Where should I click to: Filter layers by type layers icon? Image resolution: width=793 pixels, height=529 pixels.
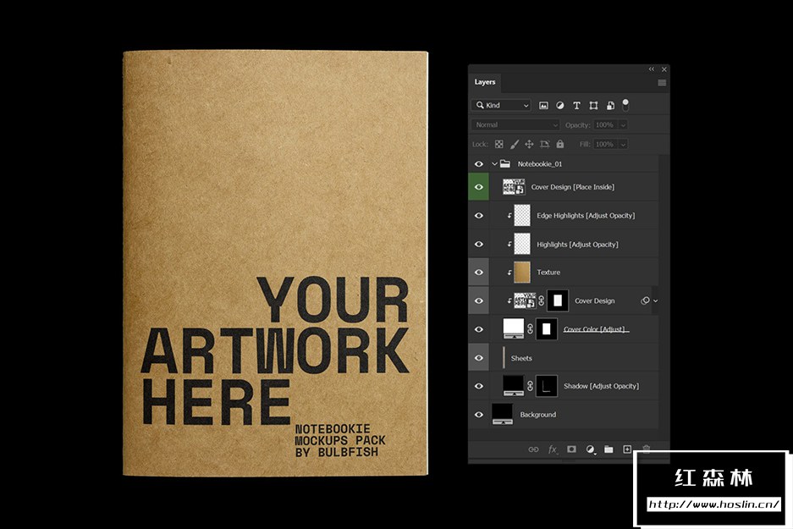[576, 105]
